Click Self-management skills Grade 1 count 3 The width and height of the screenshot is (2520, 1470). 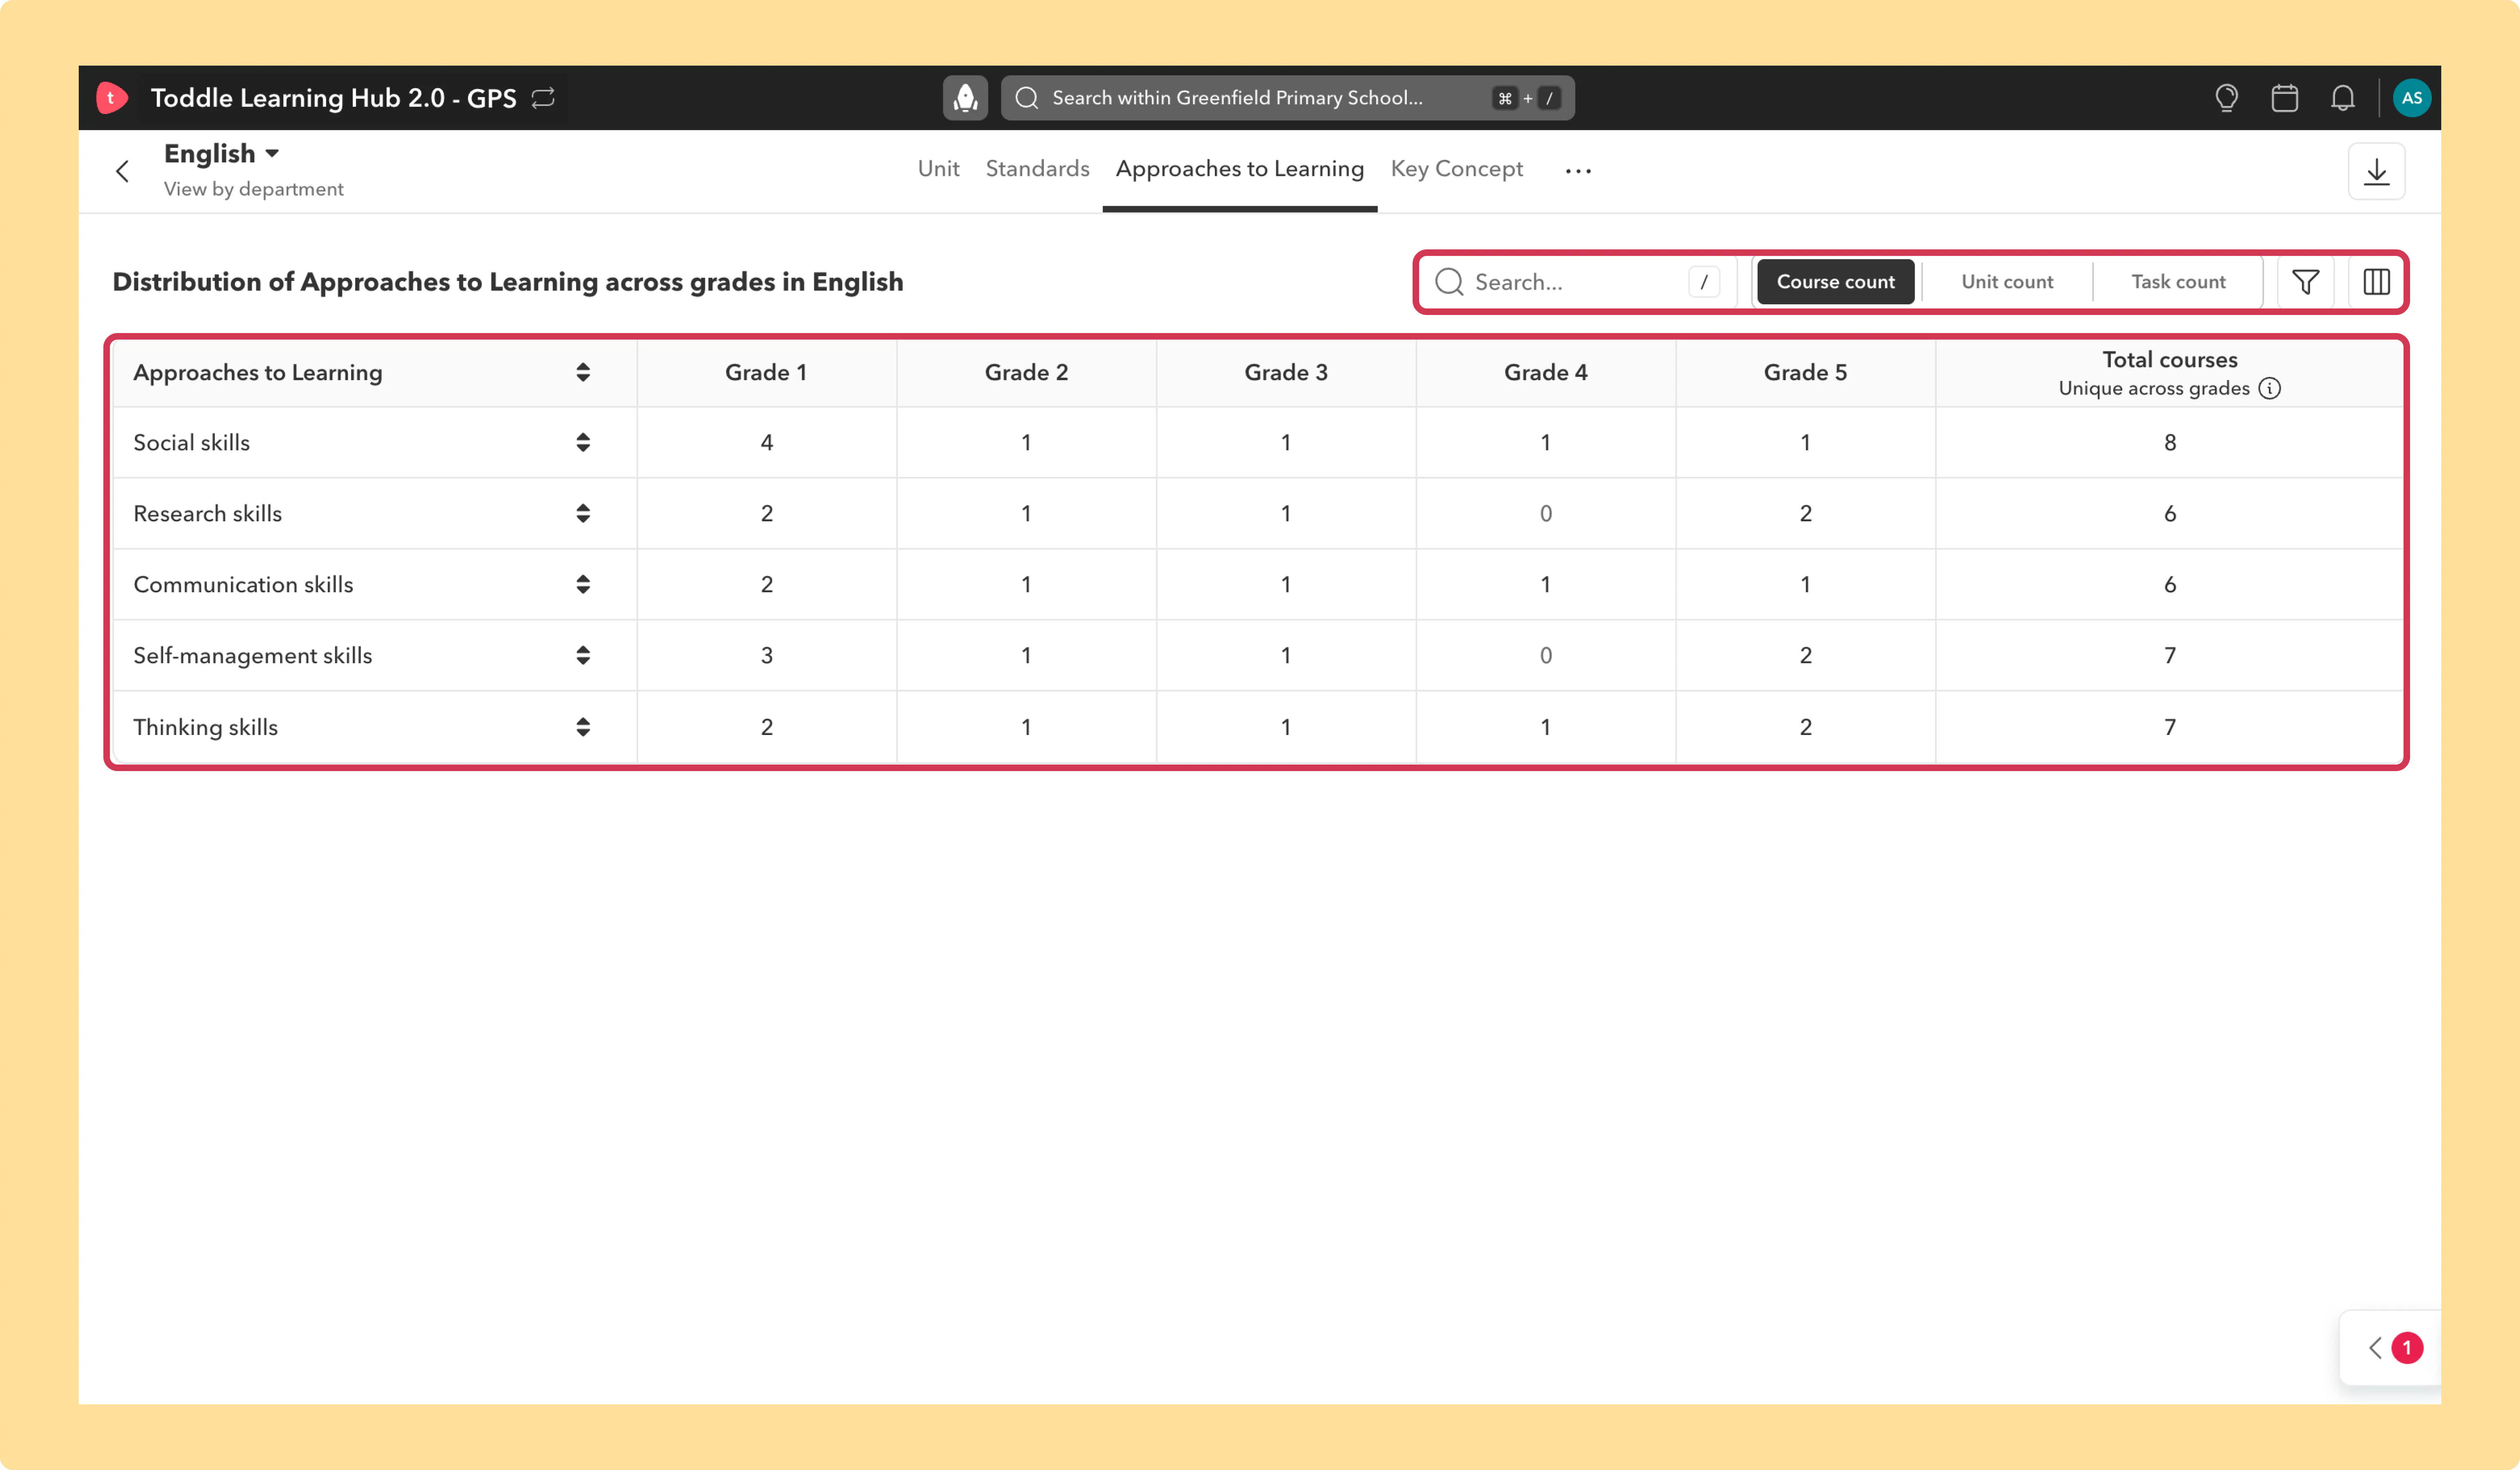tap(766, 655)
